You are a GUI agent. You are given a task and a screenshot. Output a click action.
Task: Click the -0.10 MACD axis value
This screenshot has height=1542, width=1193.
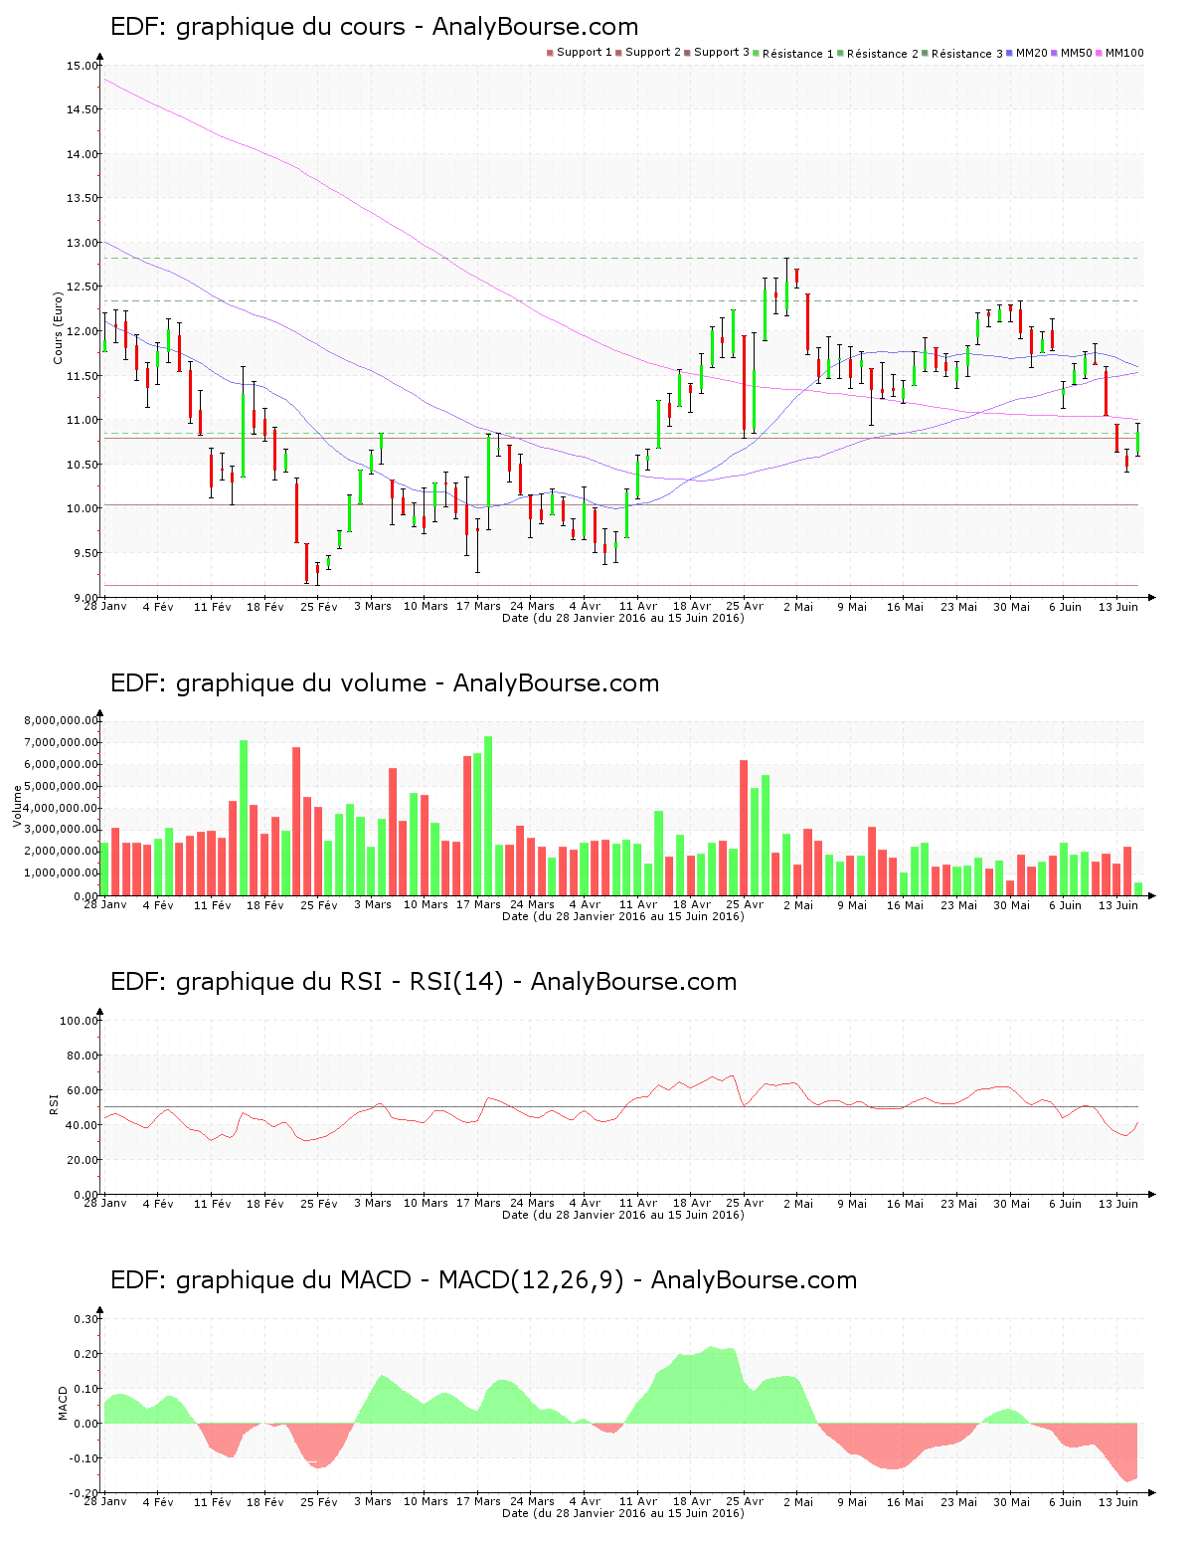(x=85, y=1458)
